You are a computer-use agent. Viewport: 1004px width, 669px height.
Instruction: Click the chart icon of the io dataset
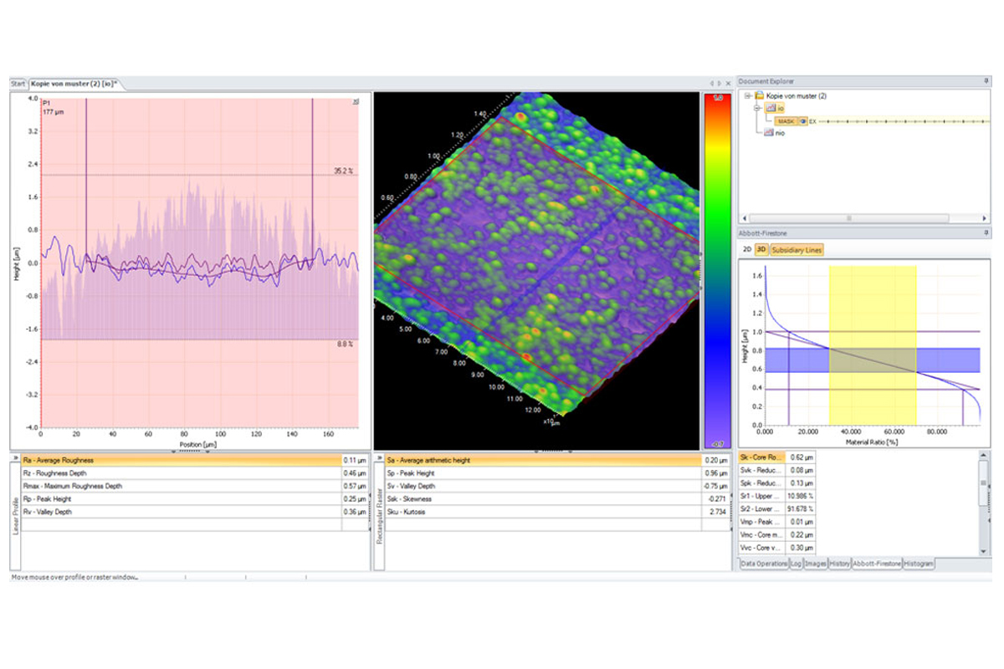(770, 109)
